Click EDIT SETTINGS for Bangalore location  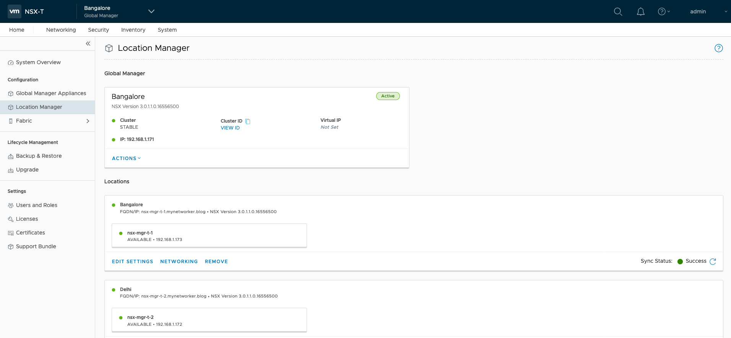[x=132, y=262]
